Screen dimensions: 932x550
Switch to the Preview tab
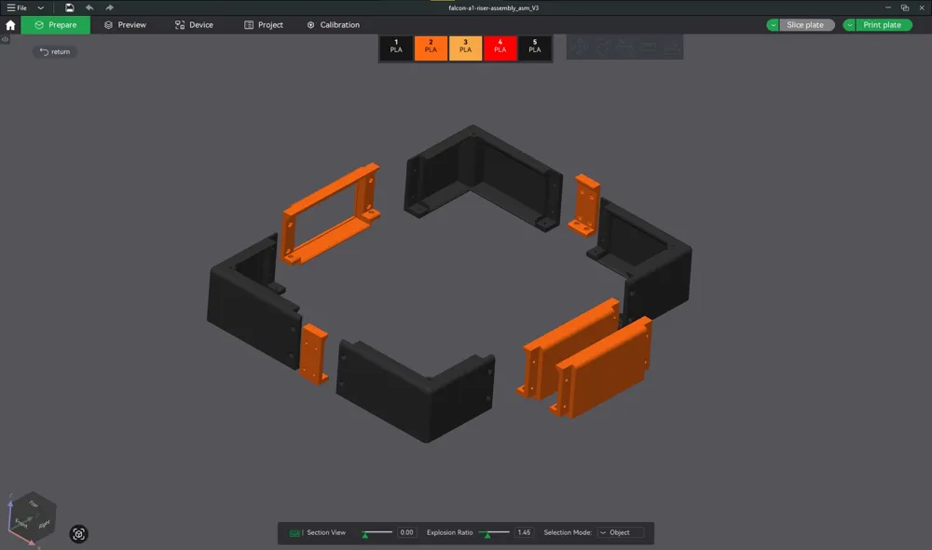125,24
